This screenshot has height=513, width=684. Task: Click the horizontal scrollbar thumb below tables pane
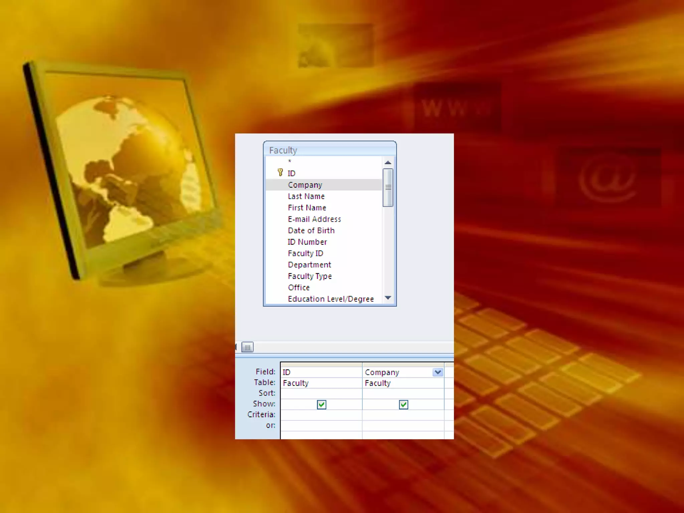(x=247, y=347)
